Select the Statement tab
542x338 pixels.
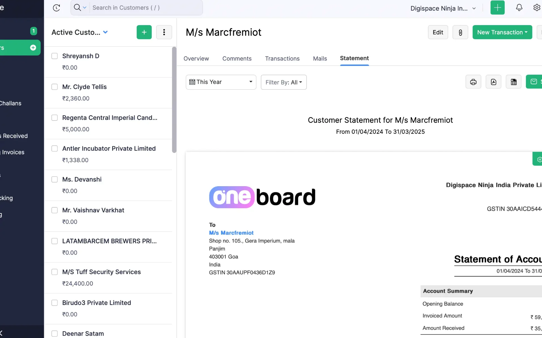point(354,58)
